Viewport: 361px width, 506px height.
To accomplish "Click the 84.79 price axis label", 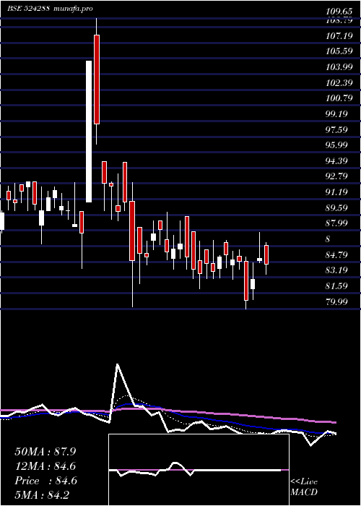I will point(337,255).
